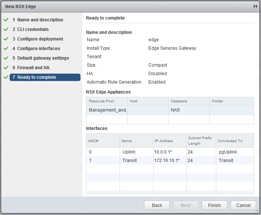261x215 pixels.
Task: Select the Management_and appliance row
Action: point(170,110)
